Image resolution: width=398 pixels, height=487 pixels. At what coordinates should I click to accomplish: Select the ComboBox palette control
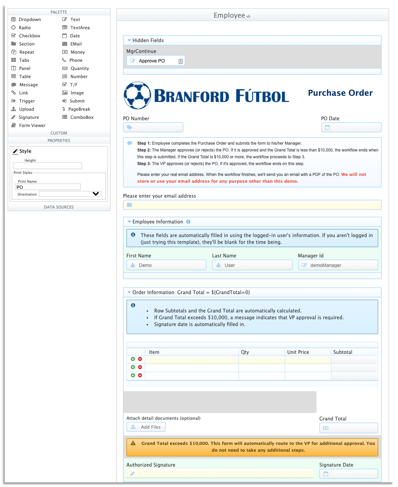[78, 117]
